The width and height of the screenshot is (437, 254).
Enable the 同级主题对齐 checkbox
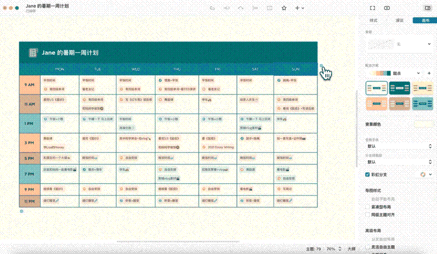[368, 214]
